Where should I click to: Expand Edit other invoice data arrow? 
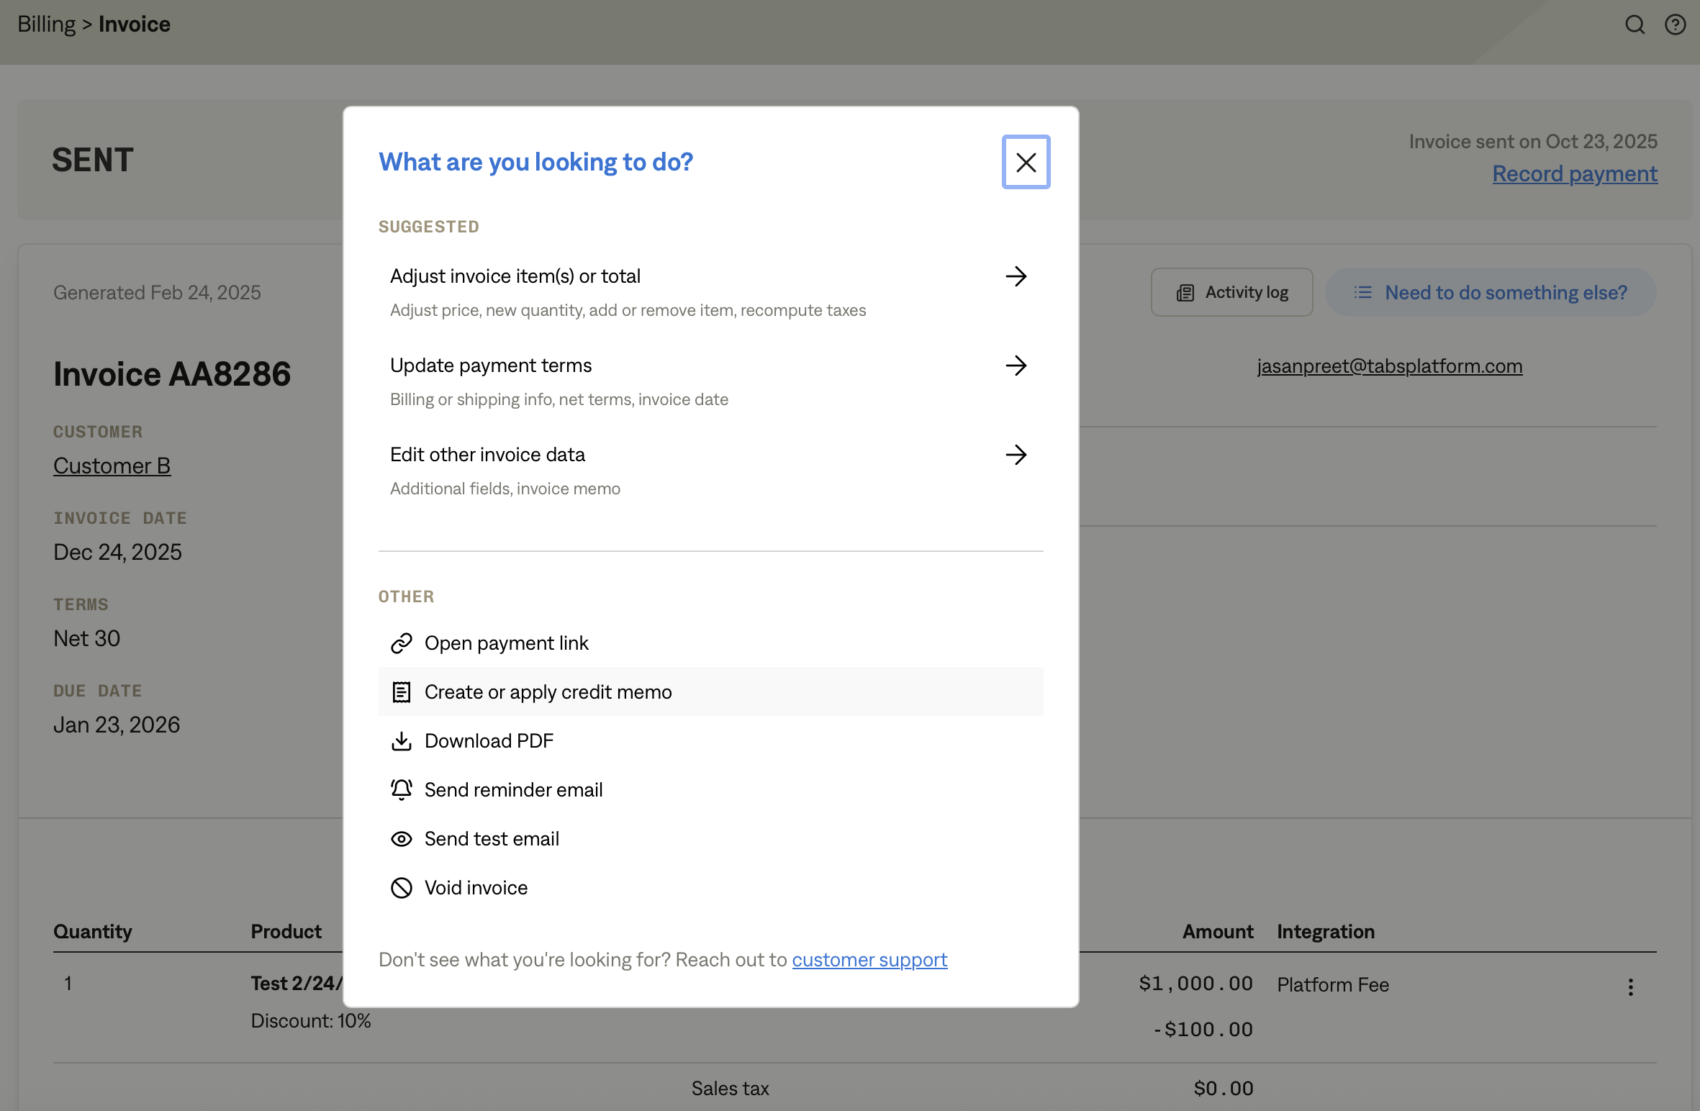point(1016,455)
